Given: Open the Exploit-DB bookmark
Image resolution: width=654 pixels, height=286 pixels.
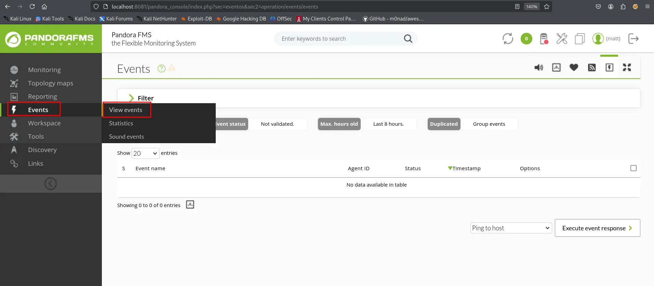Looking at the screenshot, I should pos(197,19).
